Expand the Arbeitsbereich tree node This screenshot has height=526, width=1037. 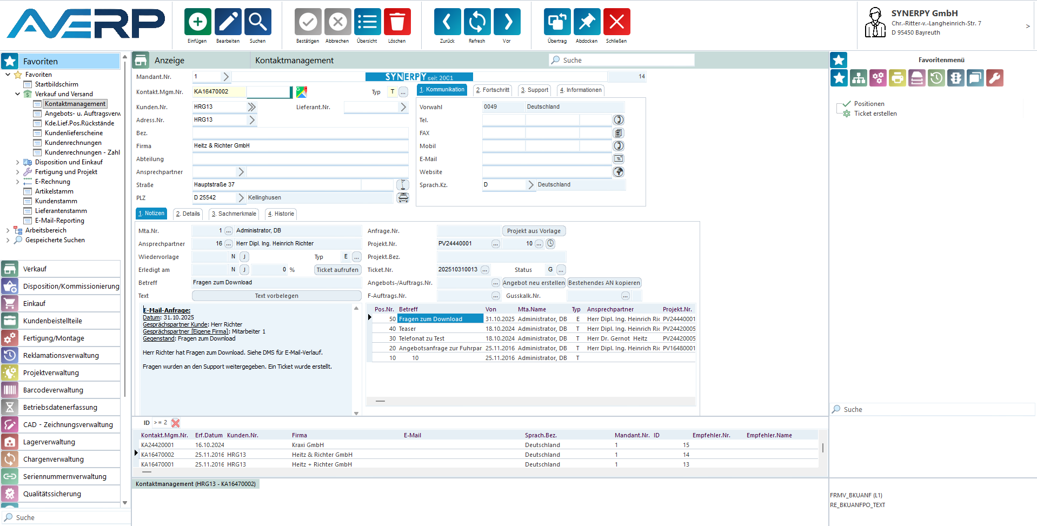[8, 230]
